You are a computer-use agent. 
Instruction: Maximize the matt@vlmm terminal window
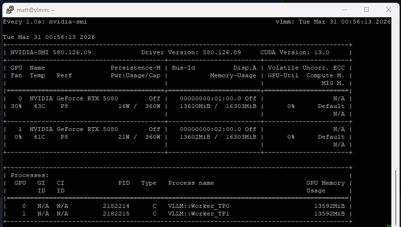[366, 10]
